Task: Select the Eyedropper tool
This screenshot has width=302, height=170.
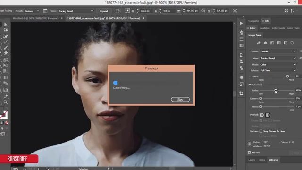Action: (x=6, y=96)
